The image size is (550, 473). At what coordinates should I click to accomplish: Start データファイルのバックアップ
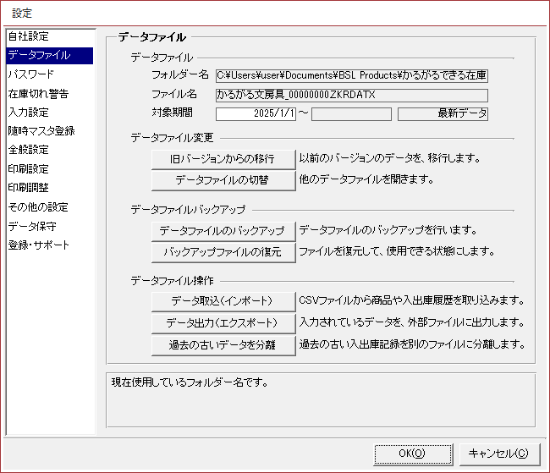[x=223, y=230]
